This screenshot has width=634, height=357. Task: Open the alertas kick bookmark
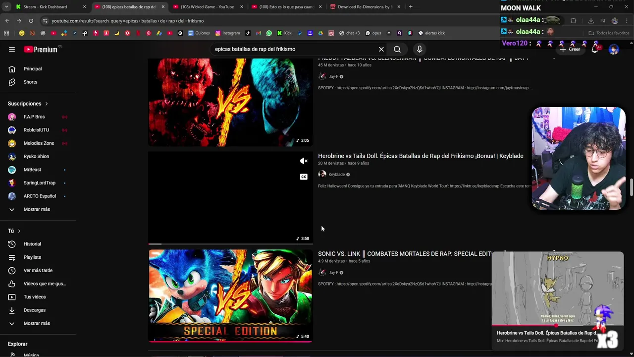tap(431, 33)
